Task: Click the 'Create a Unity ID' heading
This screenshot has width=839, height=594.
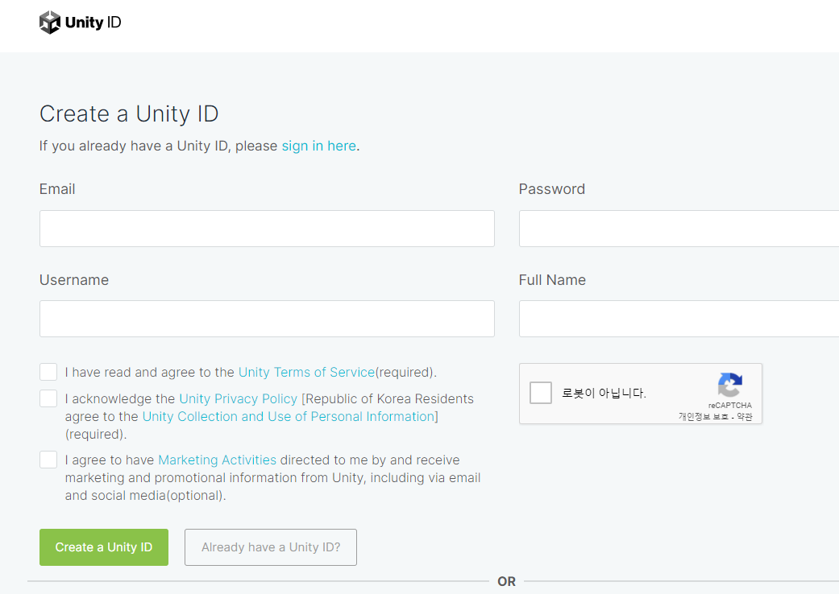Action: 129,113
